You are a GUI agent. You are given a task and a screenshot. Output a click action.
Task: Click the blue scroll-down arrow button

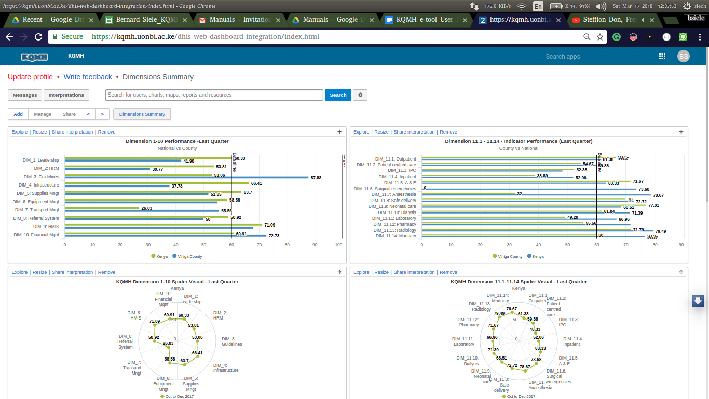click(x=698, y=301)
